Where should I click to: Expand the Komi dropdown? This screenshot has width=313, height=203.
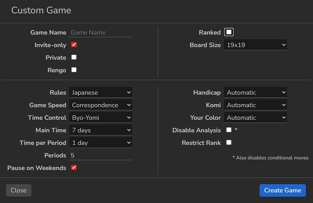[x=256, y=105]
